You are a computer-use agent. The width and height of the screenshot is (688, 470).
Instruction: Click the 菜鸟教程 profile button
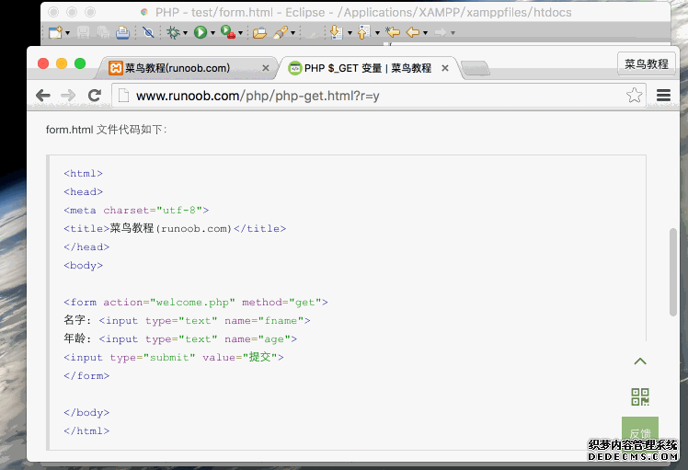(646, 64)
